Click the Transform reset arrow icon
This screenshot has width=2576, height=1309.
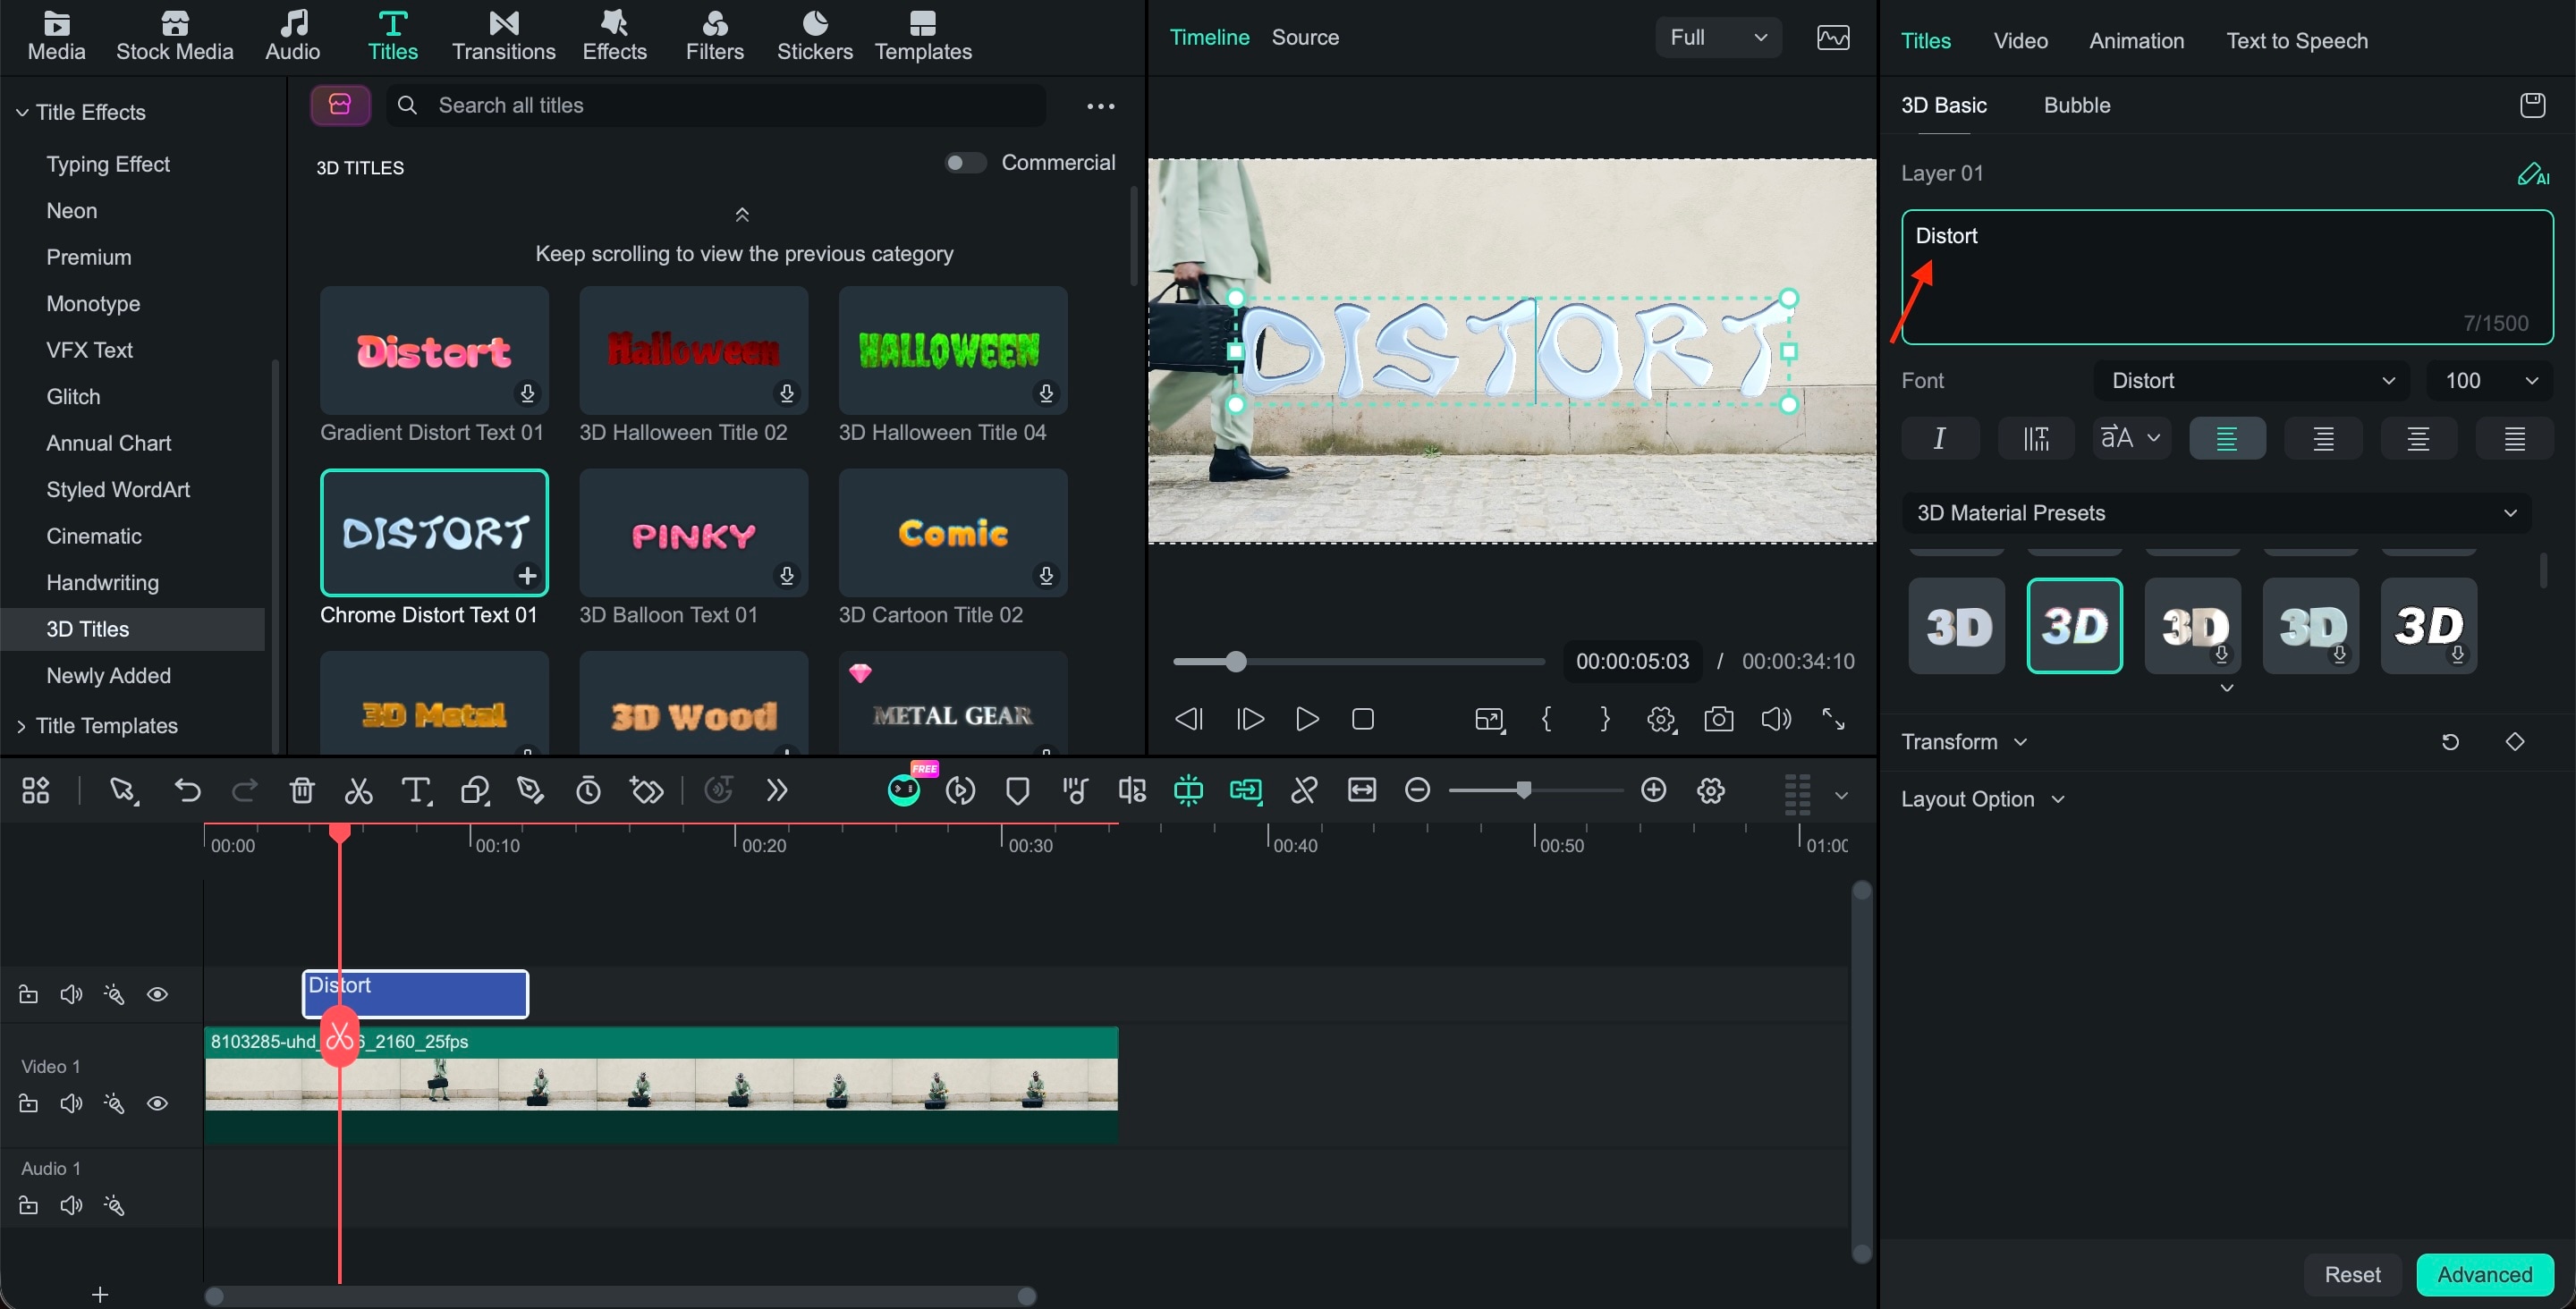[2450, 742]
